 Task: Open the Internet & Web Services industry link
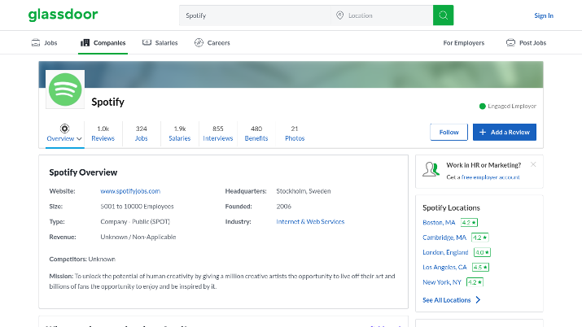[310, 222]
